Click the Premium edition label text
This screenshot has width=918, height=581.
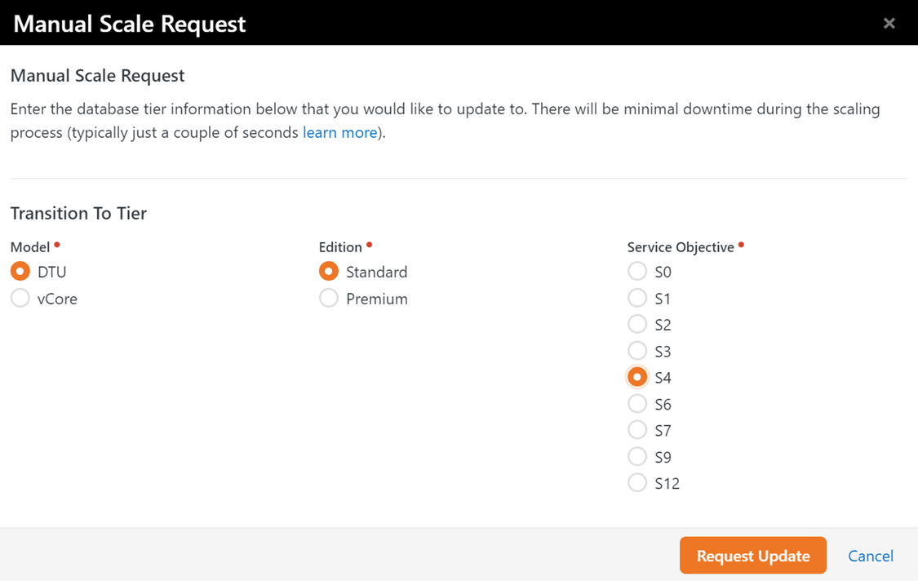point(376,299)
